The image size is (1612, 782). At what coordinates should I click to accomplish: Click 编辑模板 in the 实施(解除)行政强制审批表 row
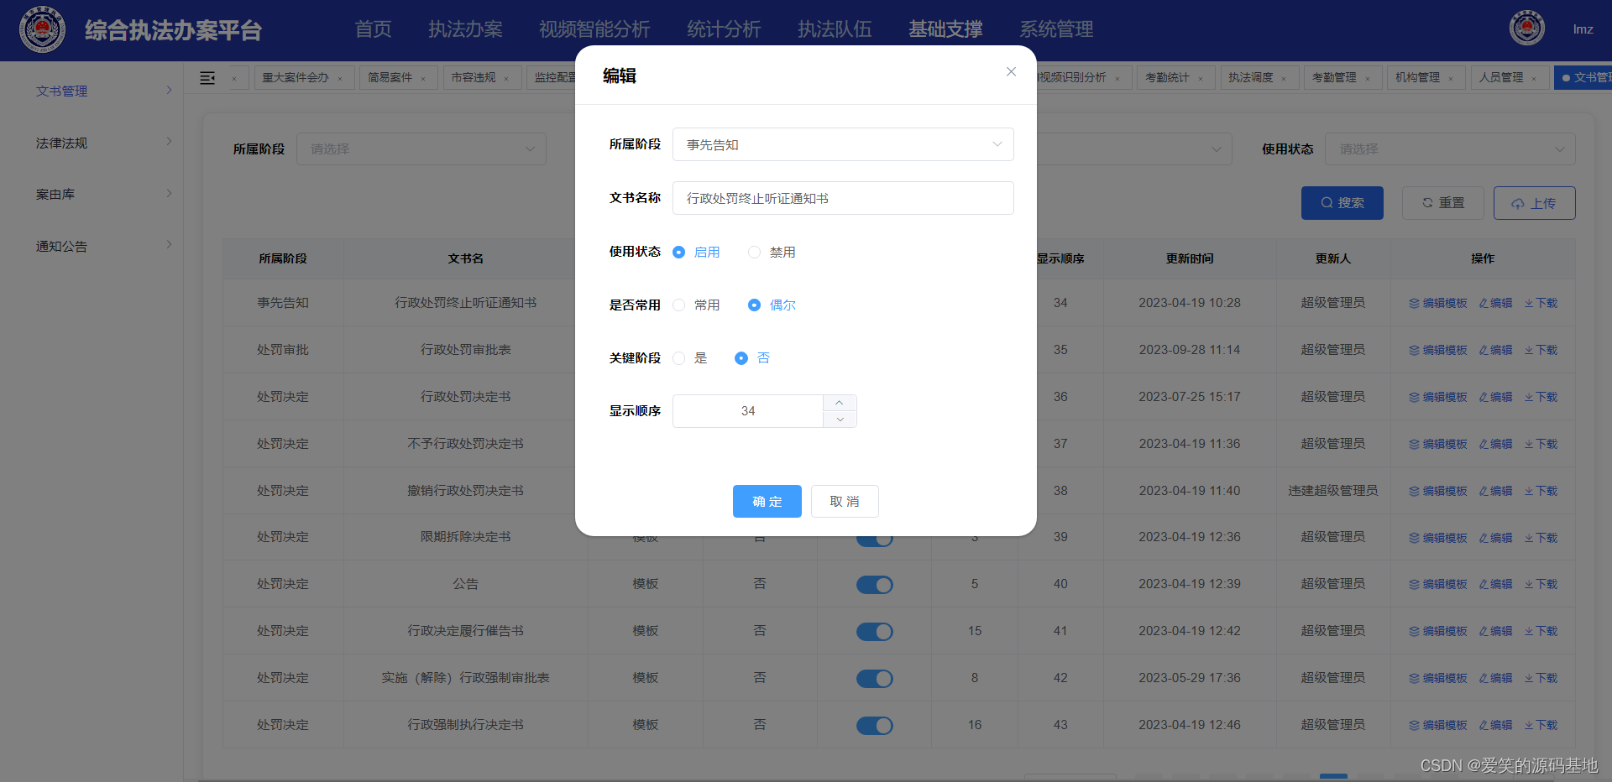pos(1437,678)
